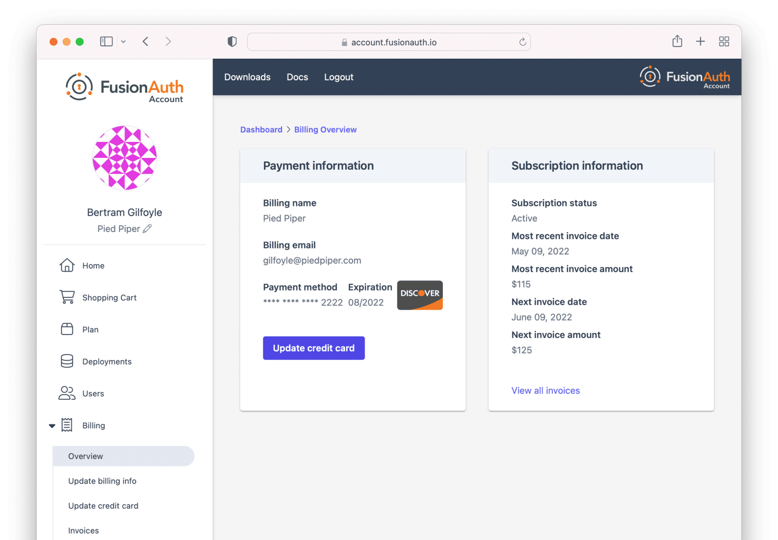Click Bertram Gilfoyle's avatar image
Screen dimensions: 778x540
coord(124,157)
